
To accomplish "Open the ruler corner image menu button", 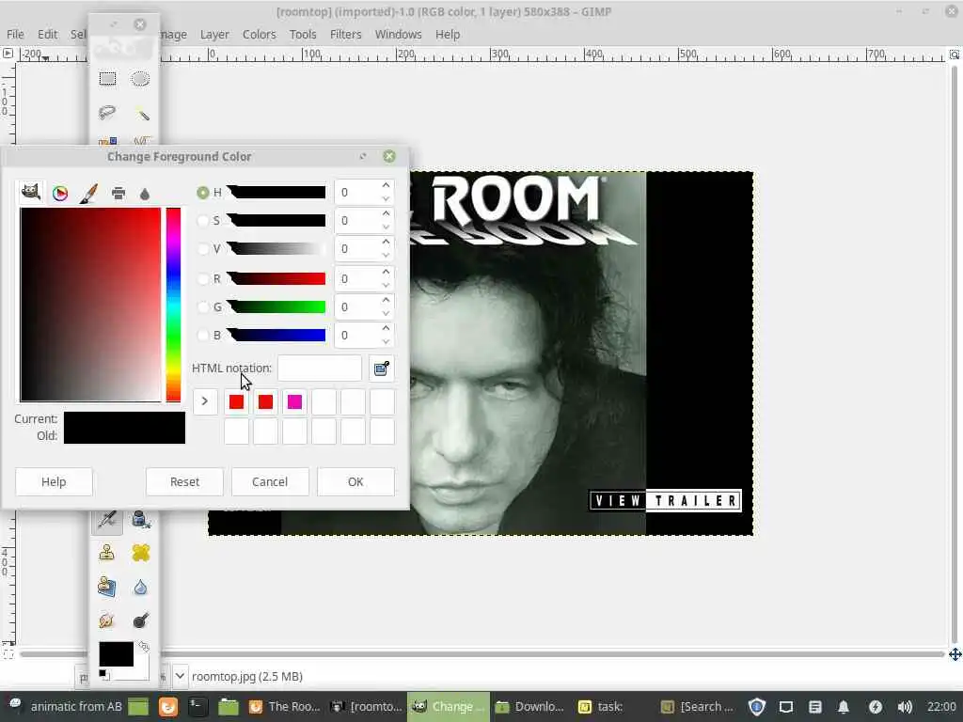I will point(8,54).
